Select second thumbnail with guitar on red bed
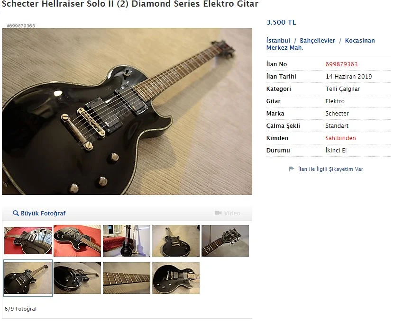The width and height of the screenshot is (404, 321). pos(77,241)
